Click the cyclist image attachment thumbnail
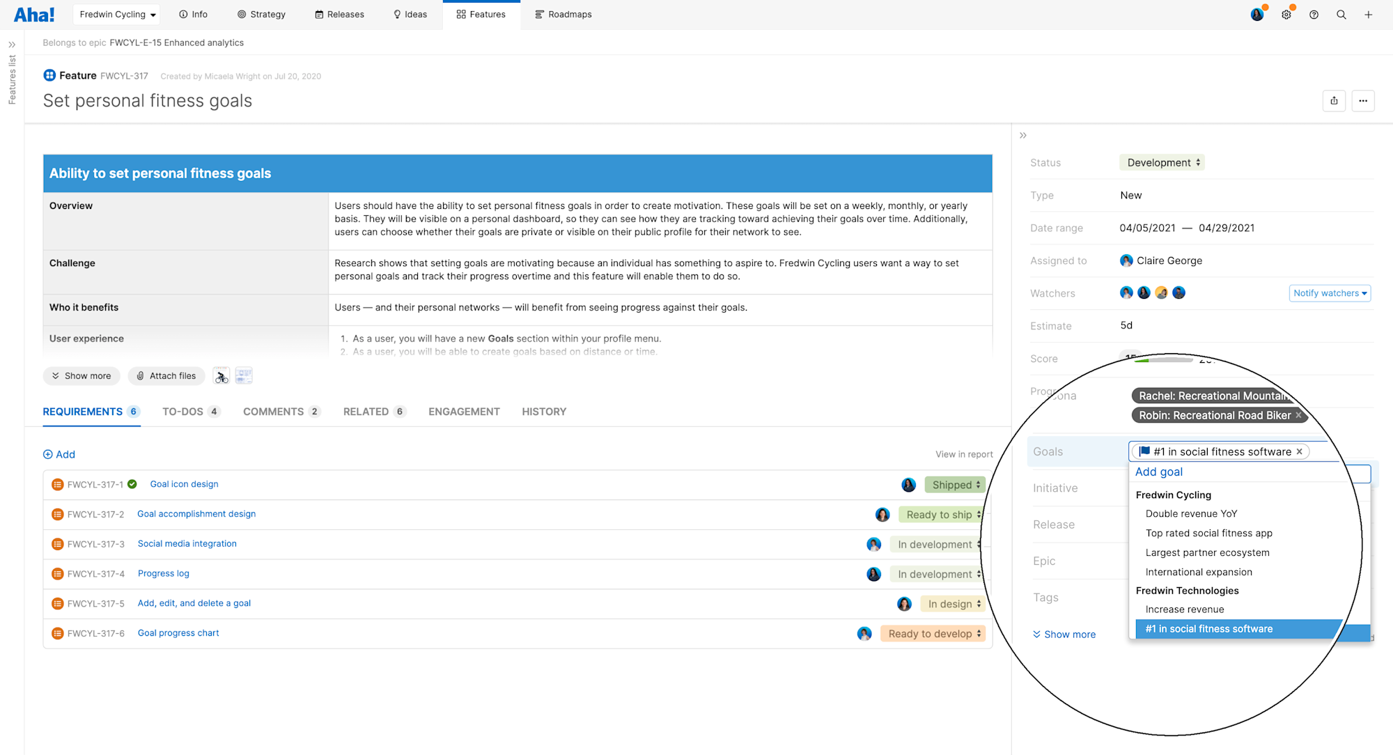1393x755 pixels. click(221, 375)
